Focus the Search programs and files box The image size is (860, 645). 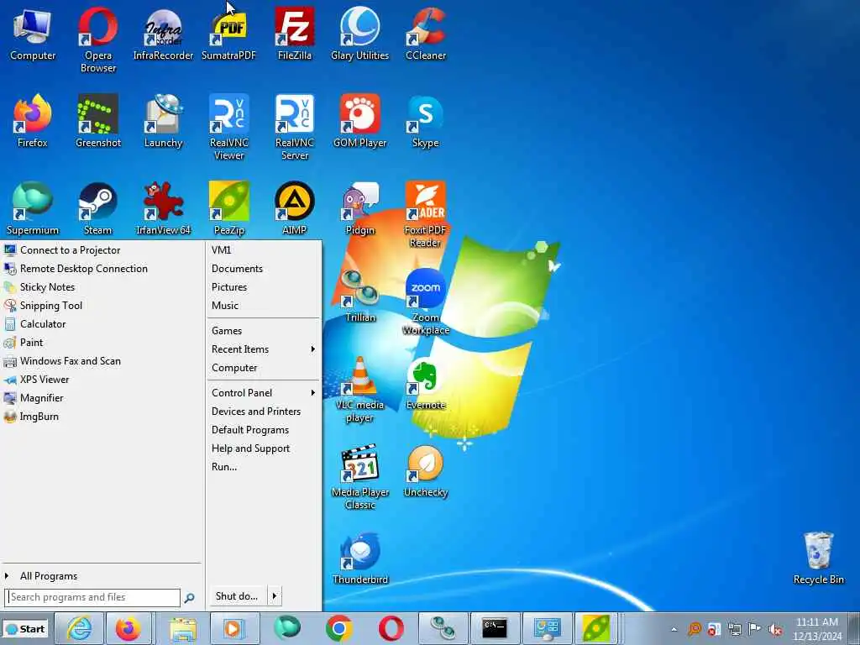(x=92, y=597)
